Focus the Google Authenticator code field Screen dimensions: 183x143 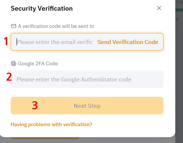click(x=87, y=79)
